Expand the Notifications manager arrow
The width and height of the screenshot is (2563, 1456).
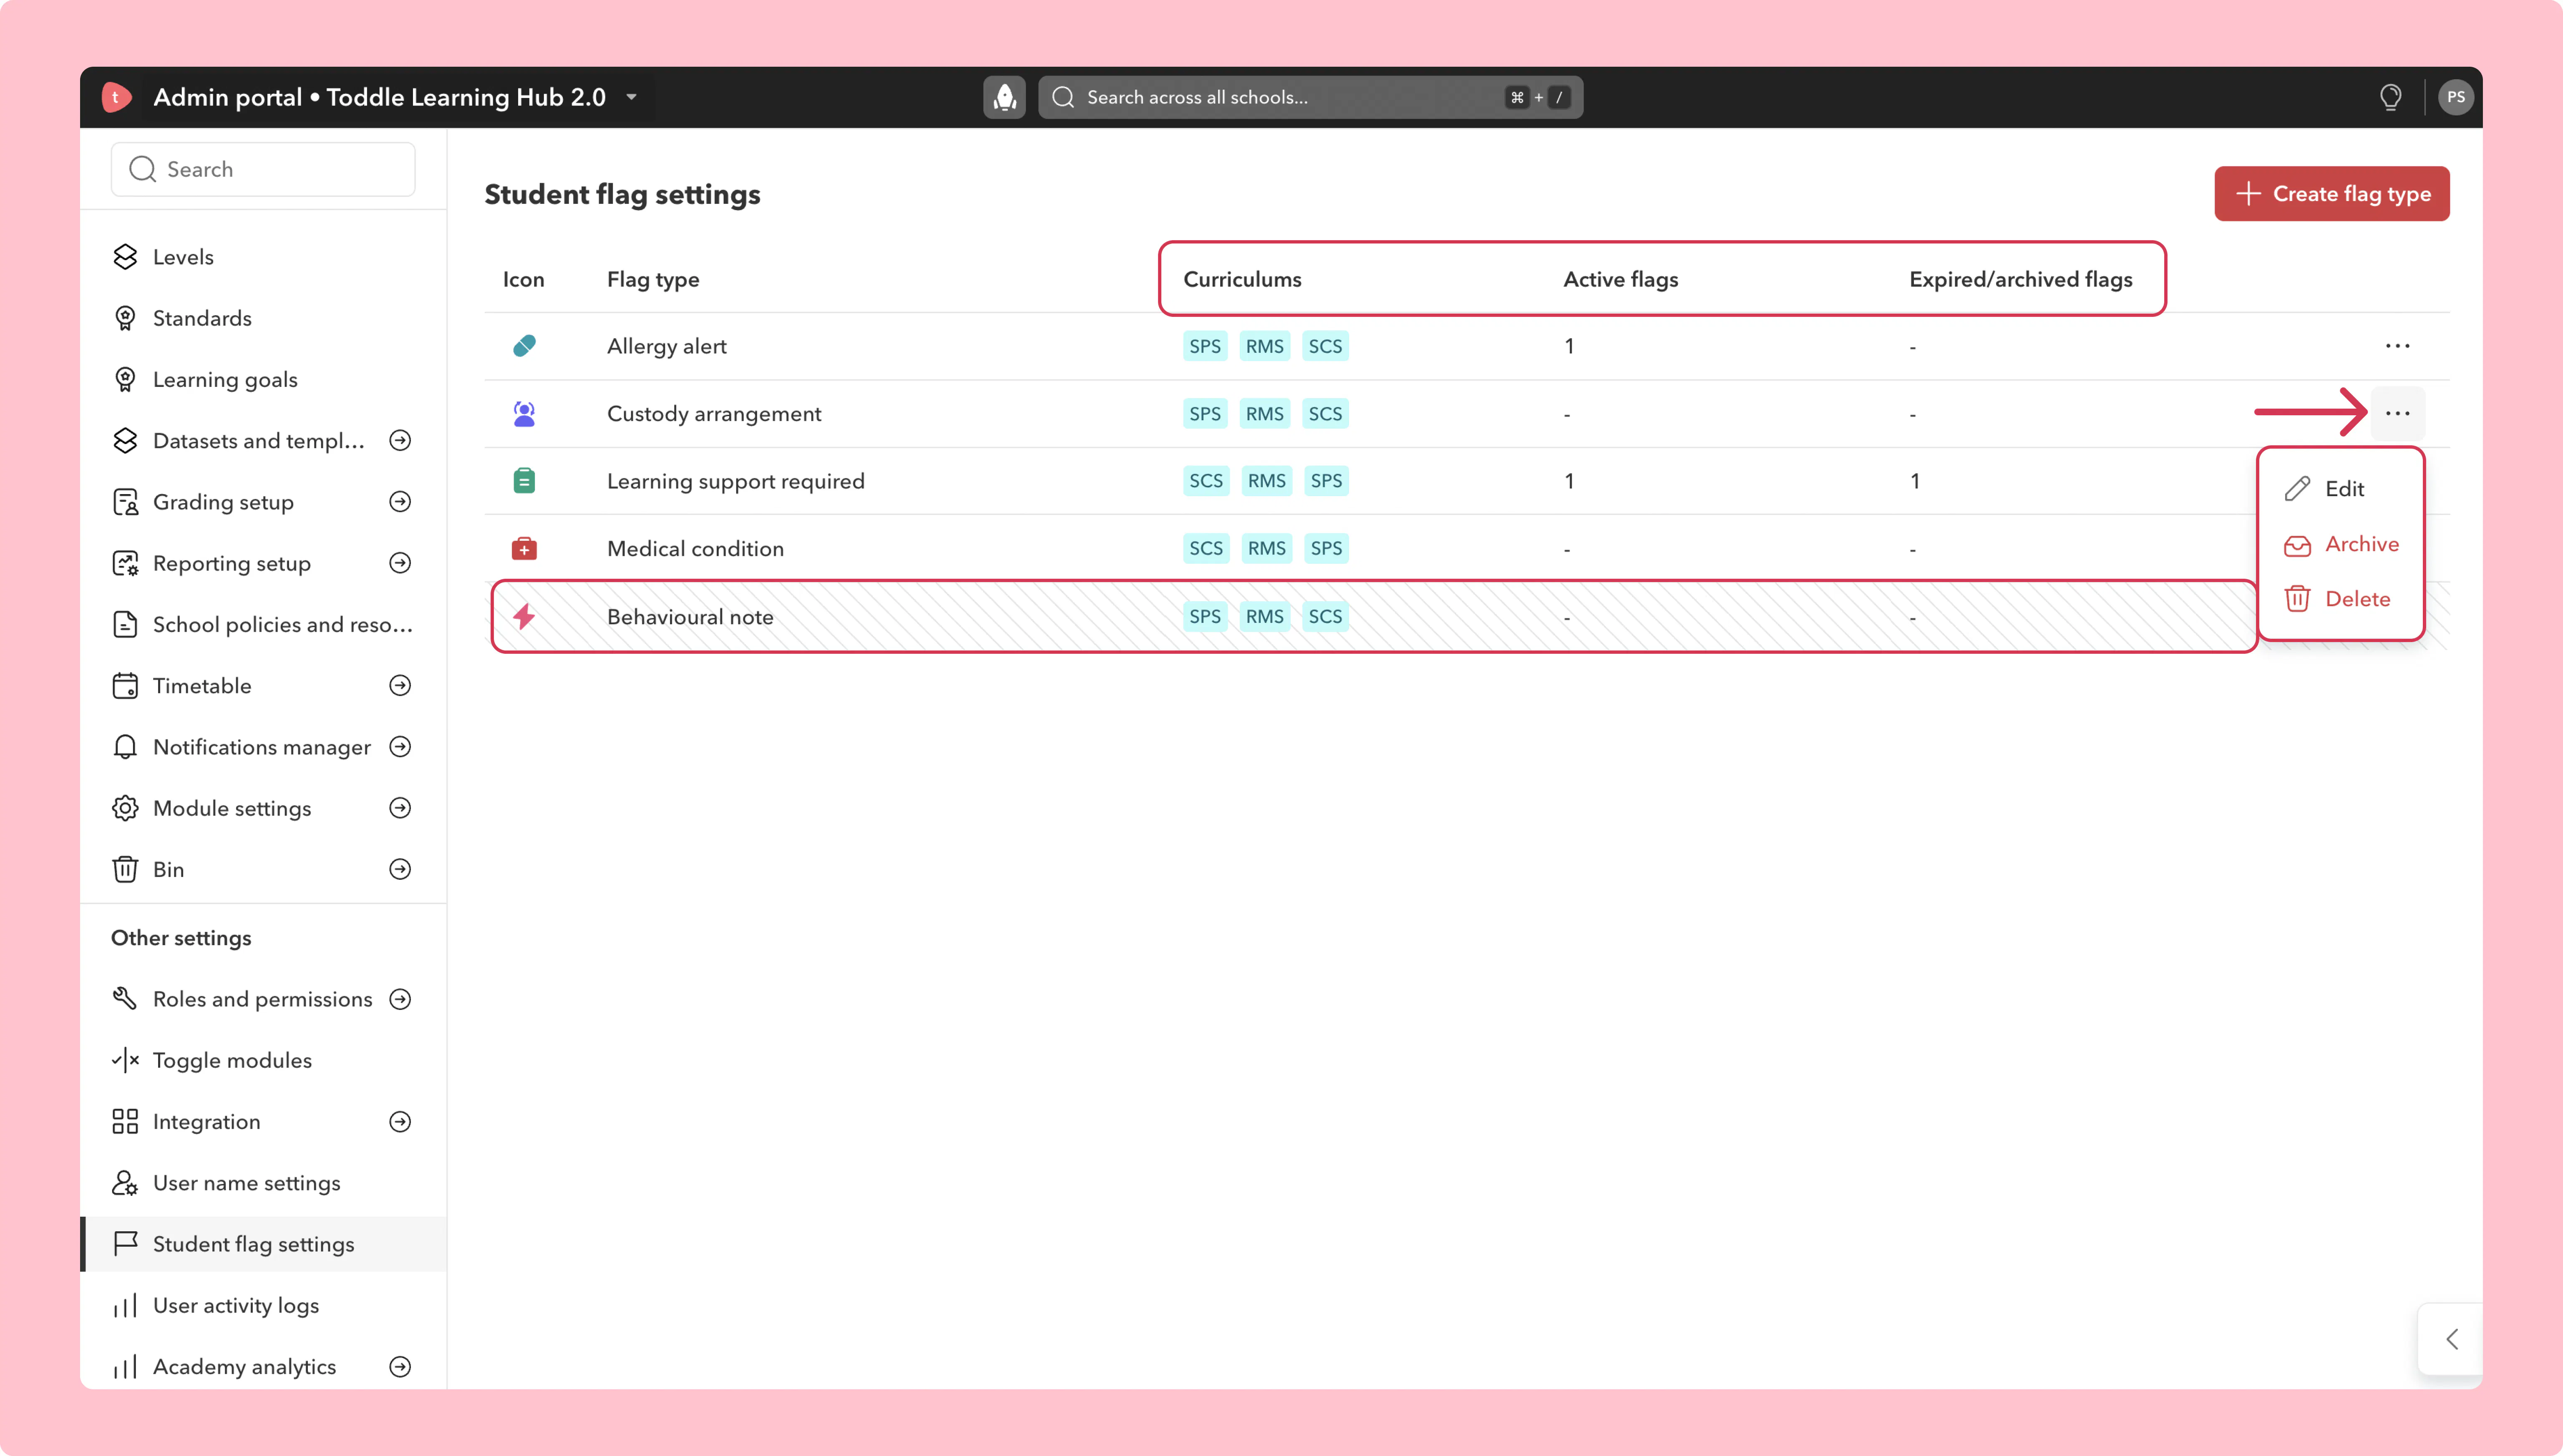click(400, 747)
